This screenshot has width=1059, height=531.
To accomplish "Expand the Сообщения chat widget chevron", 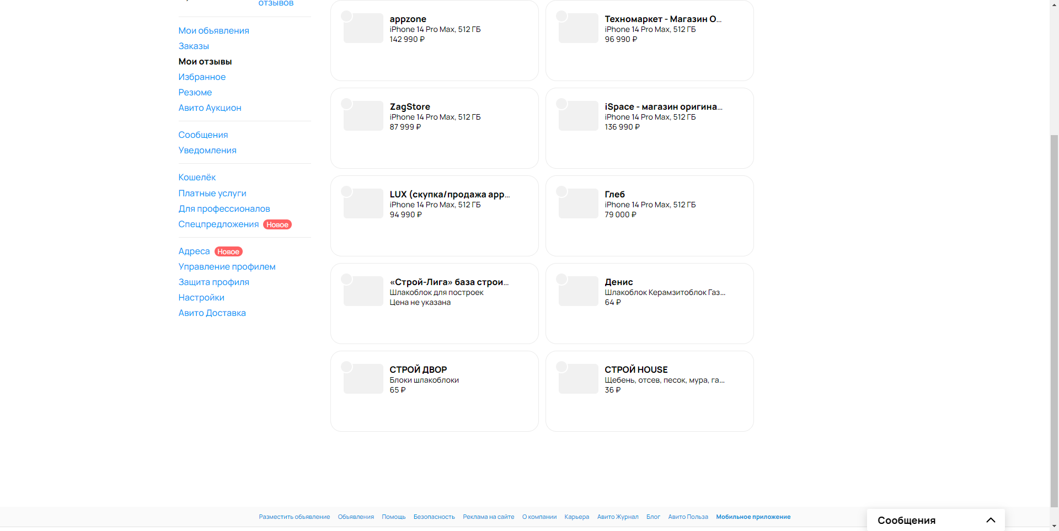I will [991, 520].
